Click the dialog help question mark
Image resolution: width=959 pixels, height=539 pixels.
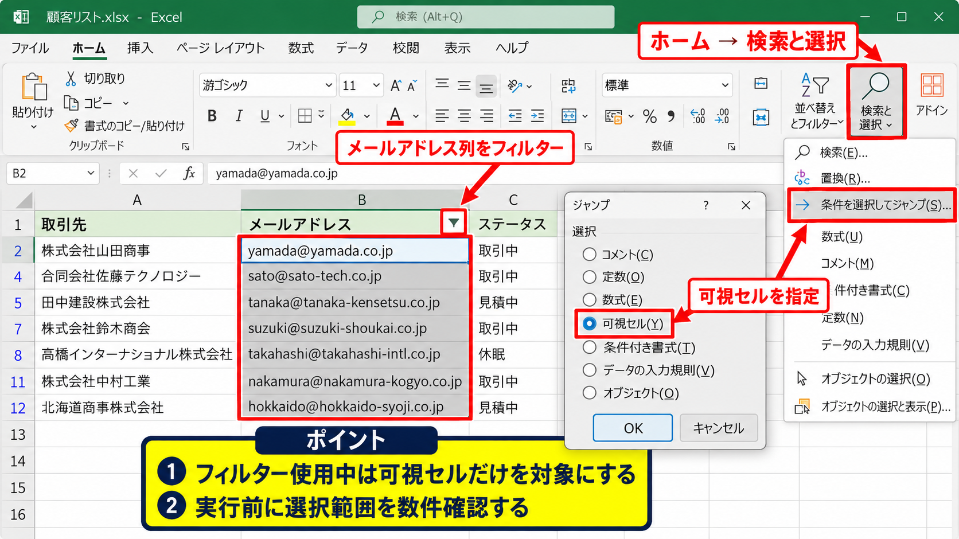(706, 205)
